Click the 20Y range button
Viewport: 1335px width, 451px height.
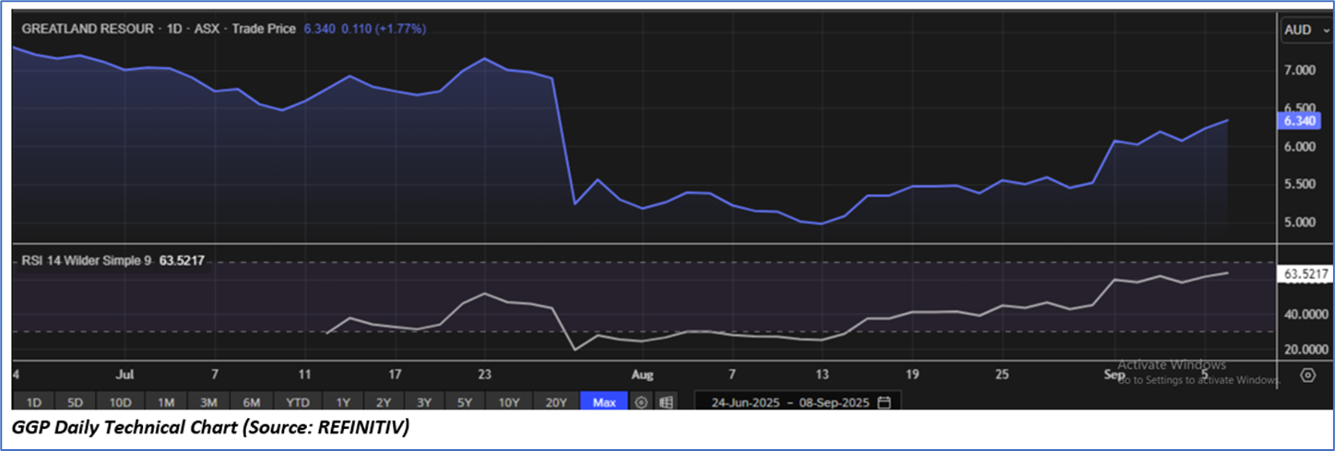pyautogui.click(x=556, y=402)
